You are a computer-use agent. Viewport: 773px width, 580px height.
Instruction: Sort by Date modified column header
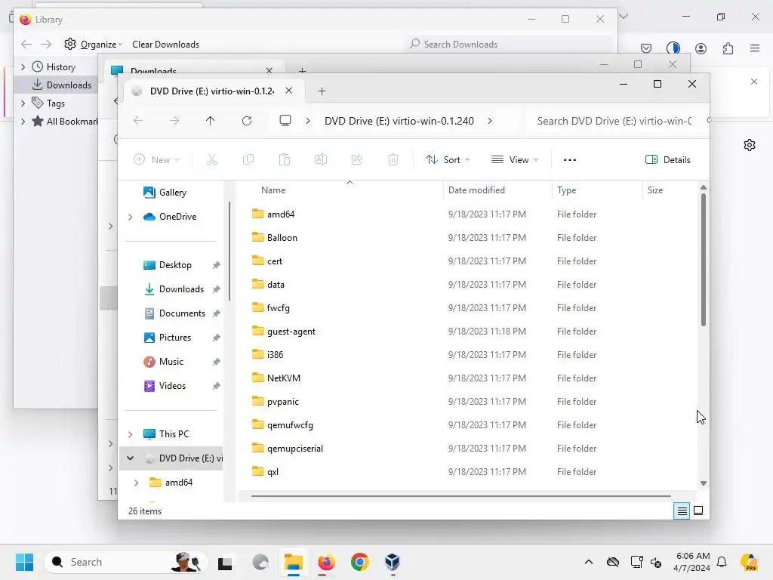coord(476,190)
